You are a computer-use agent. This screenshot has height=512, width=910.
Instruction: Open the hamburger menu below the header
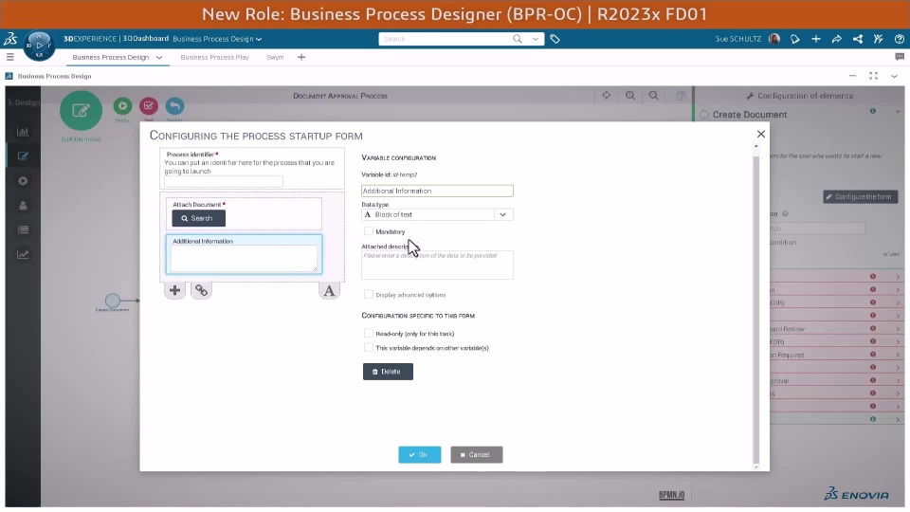click(9, 57)
